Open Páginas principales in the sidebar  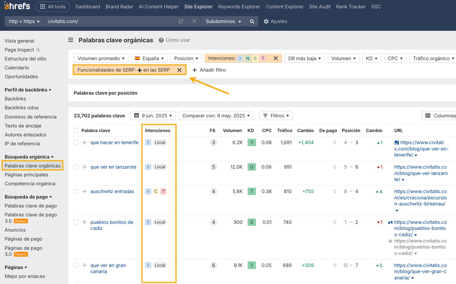(x=27, y=175)
